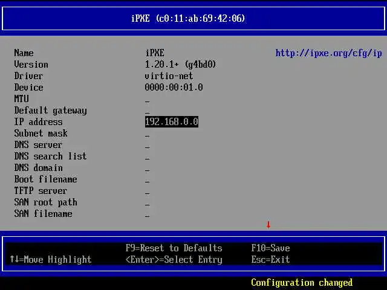Select the MTU setting row label
387x290 pixels.
[x=22, y=99]
